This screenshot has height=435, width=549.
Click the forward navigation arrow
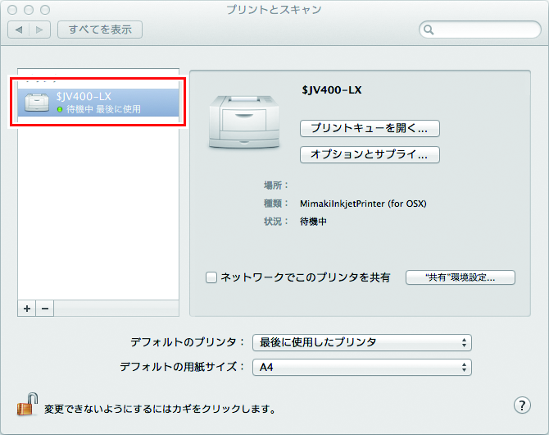40,30
